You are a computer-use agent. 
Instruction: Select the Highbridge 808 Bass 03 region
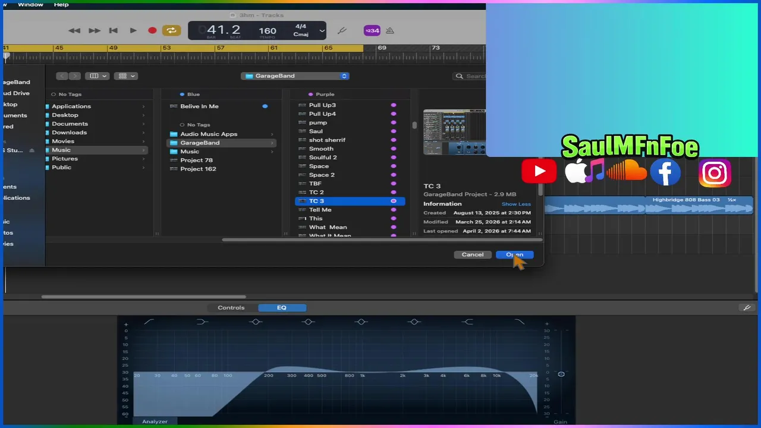click(x=699, y=205)
